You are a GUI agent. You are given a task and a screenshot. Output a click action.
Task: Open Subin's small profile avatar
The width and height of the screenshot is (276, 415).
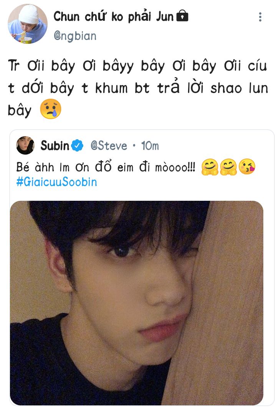click(25, 145)
